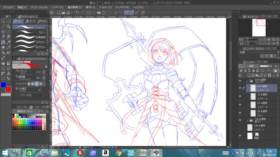This screenshot has width=280, height=157.
Task: Open the レイヤー(L) menu
Action: (58, 7)
